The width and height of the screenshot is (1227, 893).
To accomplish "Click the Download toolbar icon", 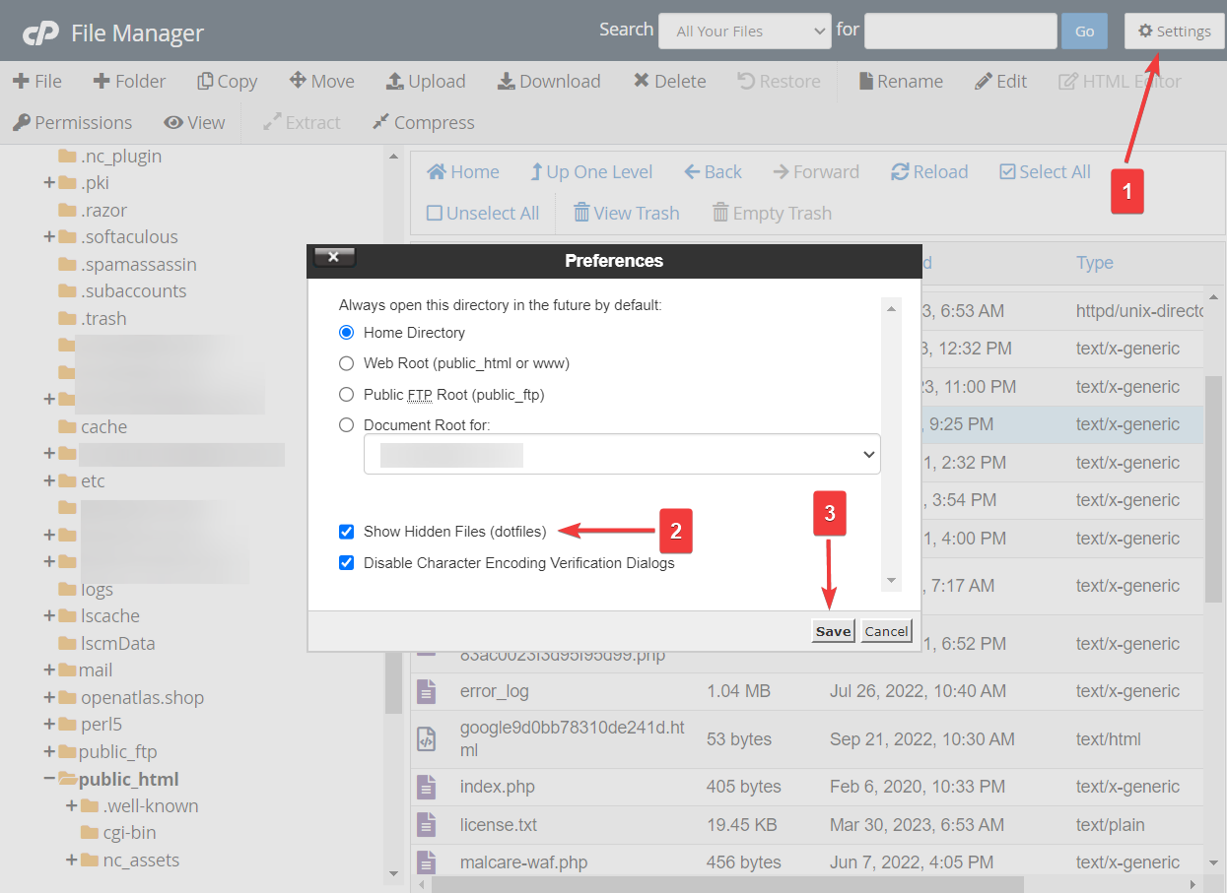I will 548,81.
